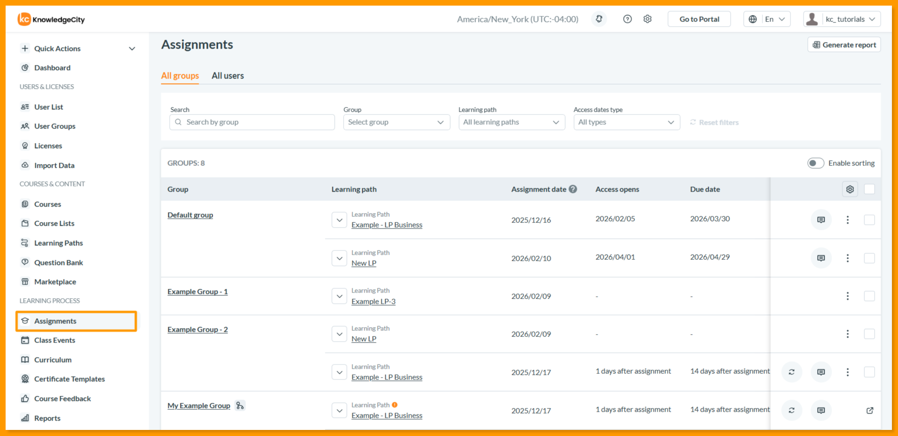Click the notifications refresh bell icon

click(599, 19)
